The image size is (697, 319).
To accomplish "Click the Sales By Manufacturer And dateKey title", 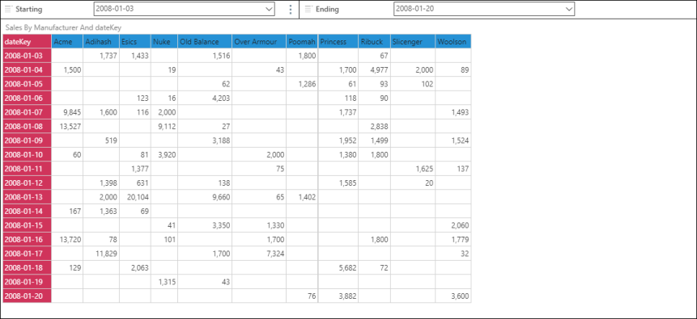I will 63,27.
